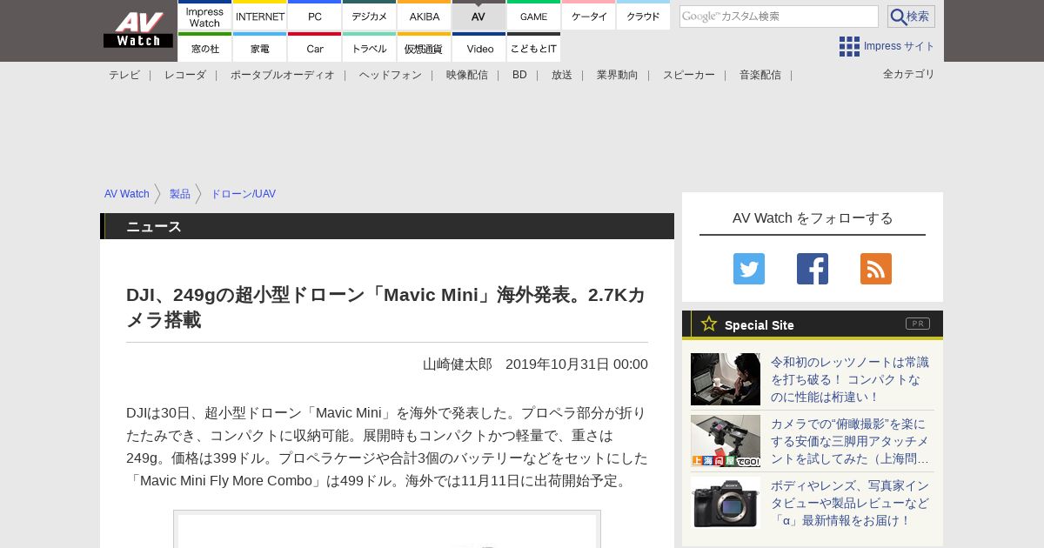
Task: Go to the スピーカー category
Action: pyautogui.click(x=689, y=75)
